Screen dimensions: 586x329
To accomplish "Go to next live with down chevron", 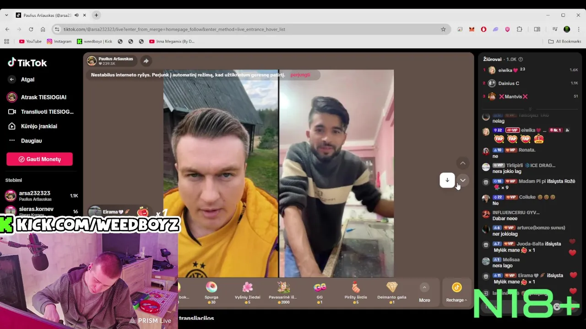I will pos(463,180).
